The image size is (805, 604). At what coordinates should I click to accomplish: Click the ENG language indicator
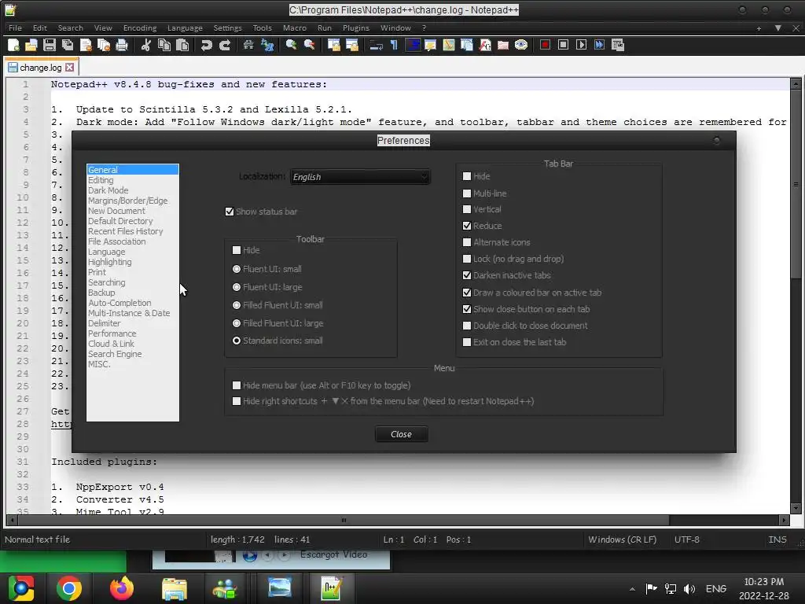715,589
